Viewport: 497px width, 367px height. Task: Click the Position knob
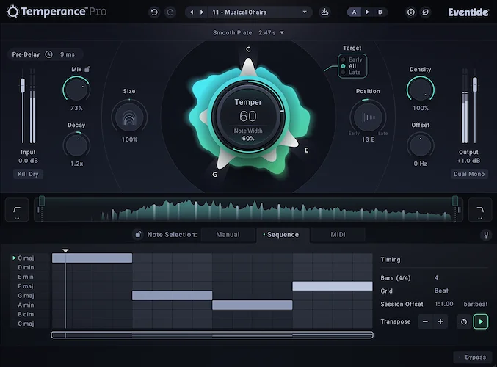[x=368, y=117]
